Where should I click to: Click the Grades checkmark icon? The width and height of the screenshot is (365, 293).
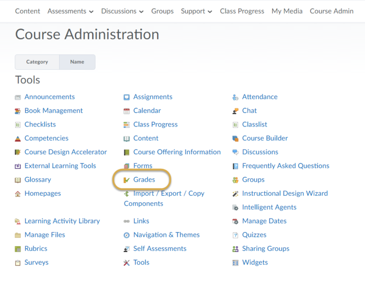(126, 180)
